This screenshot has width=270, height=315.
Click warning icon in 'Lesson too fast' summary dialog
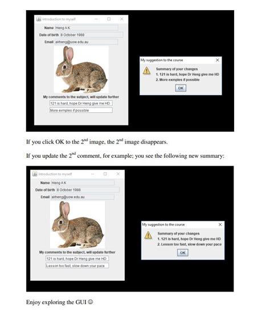[148, 235]
